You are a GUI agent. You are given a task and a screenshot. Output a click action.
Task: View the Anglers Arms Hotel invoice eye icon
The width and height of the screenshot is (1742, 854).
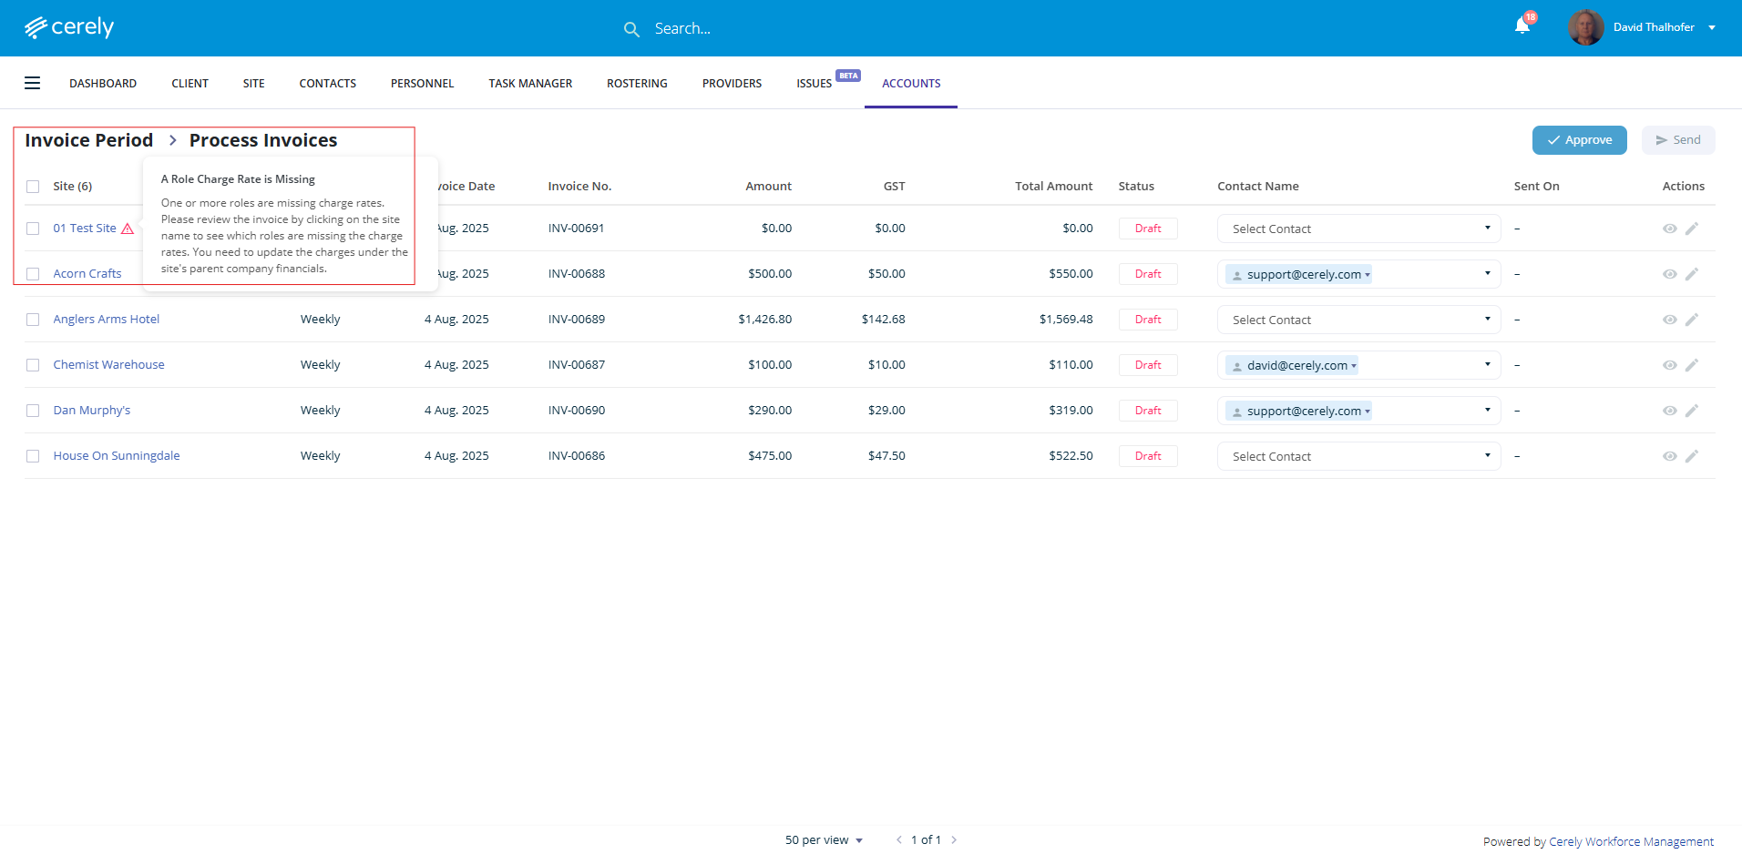click(1669, 320)
